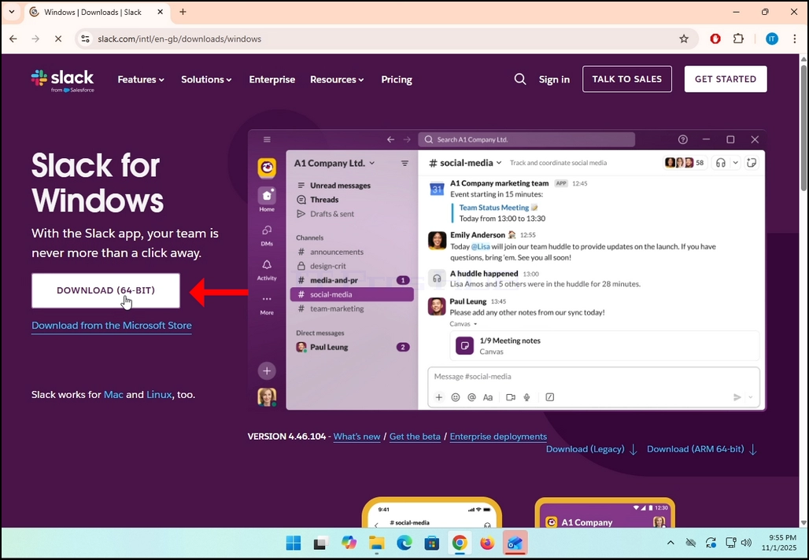Open the Enterprise page

tap(272, 79)
